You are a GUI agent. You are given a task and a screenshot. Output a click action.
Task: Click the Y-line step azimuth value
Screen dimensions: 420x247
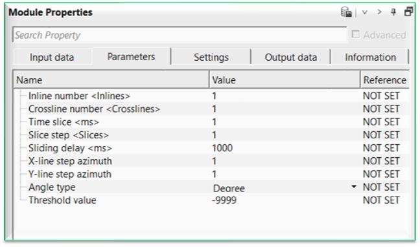[214, 174]
